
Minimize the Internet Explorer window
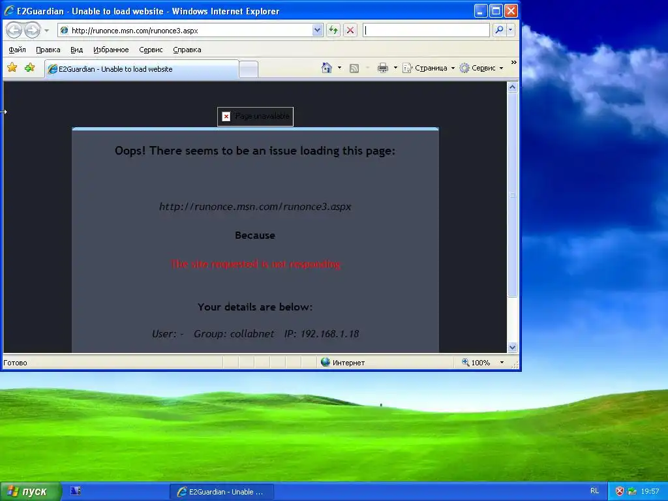click(481, 11)
